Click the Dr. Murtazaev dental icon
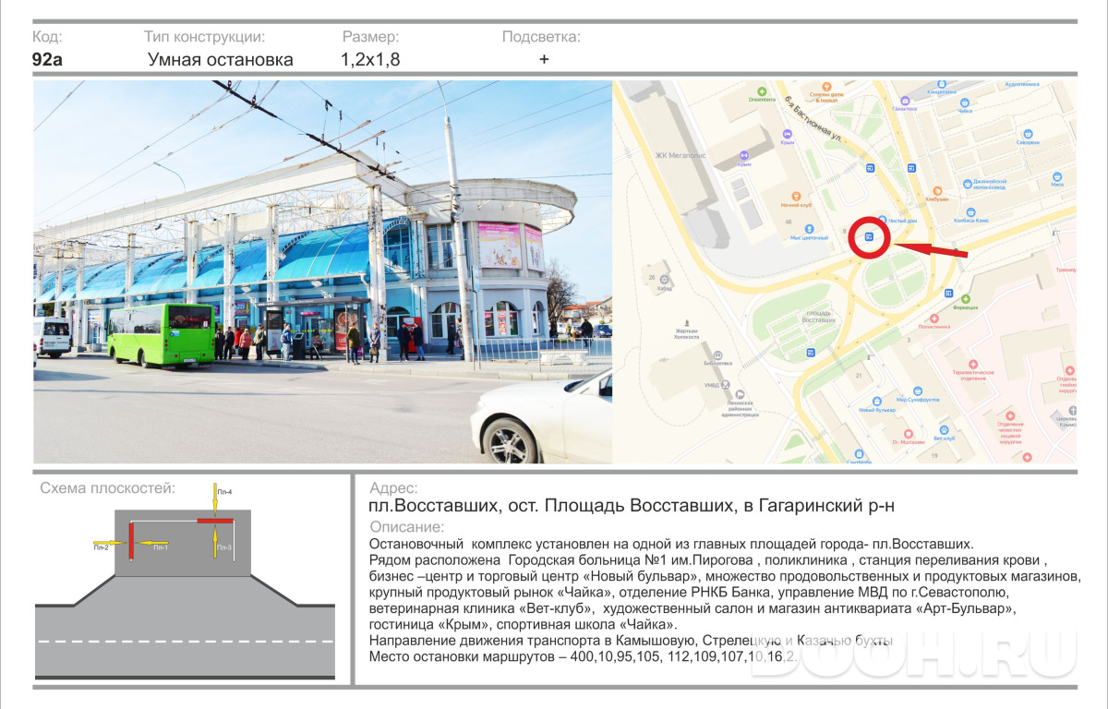Screen dimensions: 1108x709 [909, 434]
